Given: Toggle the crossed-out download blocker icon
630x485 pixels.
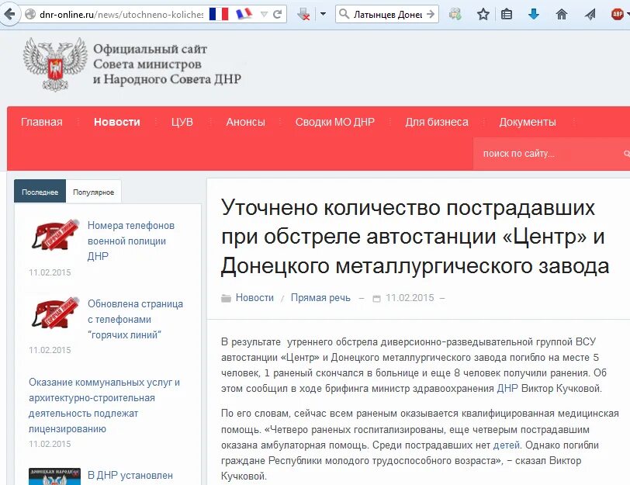Looking at the screenshot, I should click(303, 14).
